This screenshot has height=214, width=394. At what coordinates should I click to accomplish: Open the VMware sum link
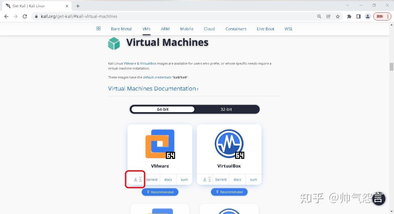[x=184, y=179]
